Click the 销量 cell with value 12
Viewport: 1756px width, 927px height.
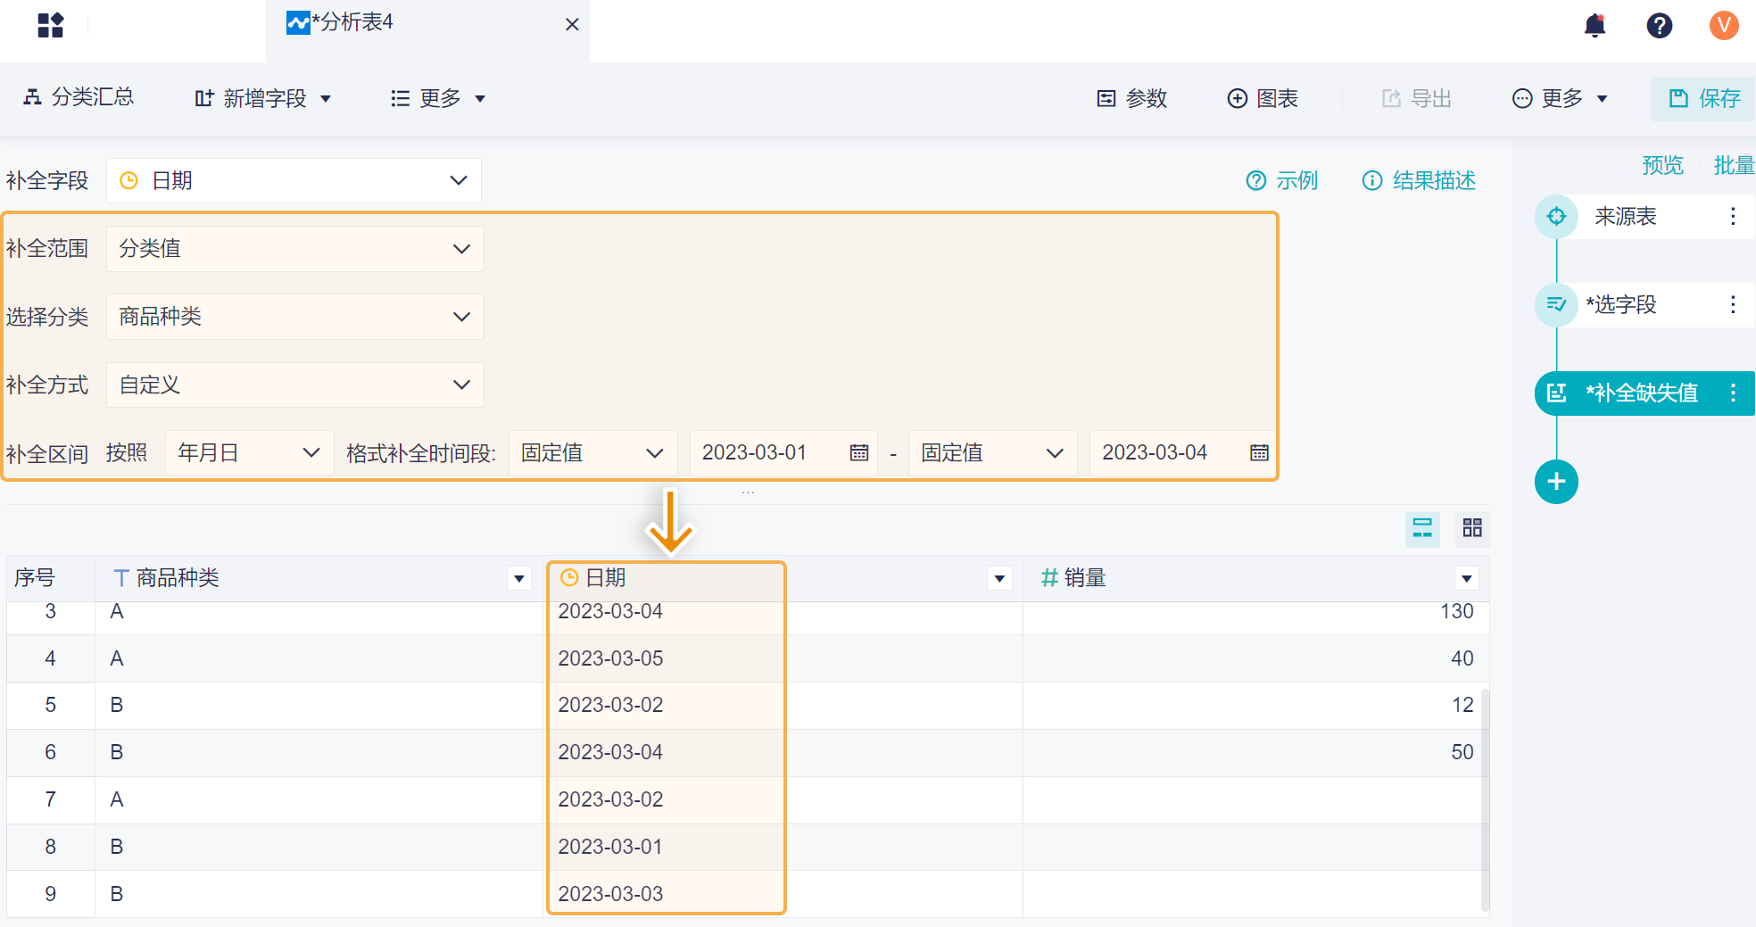[x=1255, y=705]
